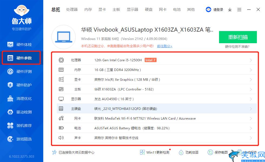The height and width of the screenshot is (162, 265).
Task: Click the 处理器 CPU chip icon
Action: (61, 60)
